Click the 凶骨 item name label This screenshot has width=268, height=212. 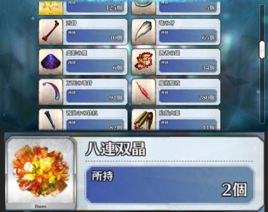71,23
